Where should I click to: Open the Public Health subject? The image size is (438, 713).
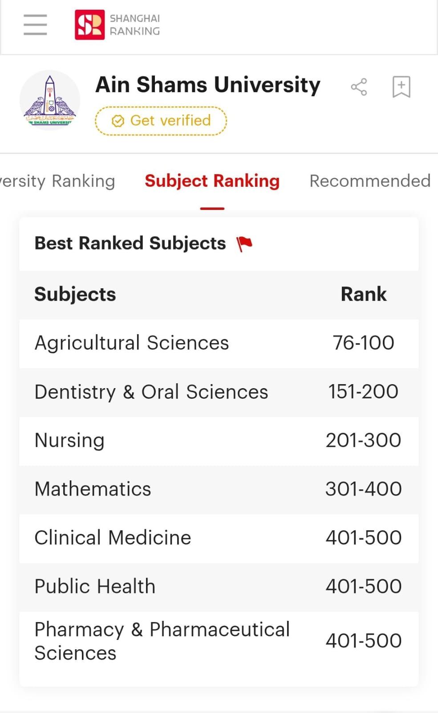click(x=219, y=586)
